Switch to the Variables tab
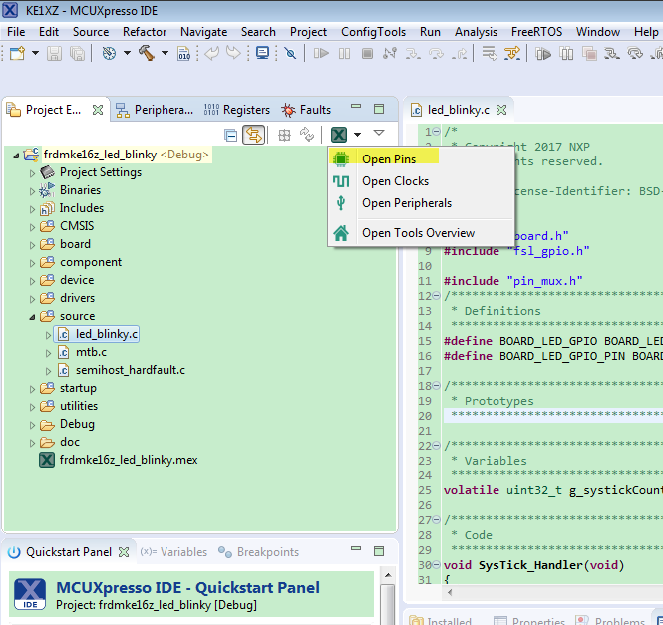The image size is (663, 625). [x=173, y=552]
